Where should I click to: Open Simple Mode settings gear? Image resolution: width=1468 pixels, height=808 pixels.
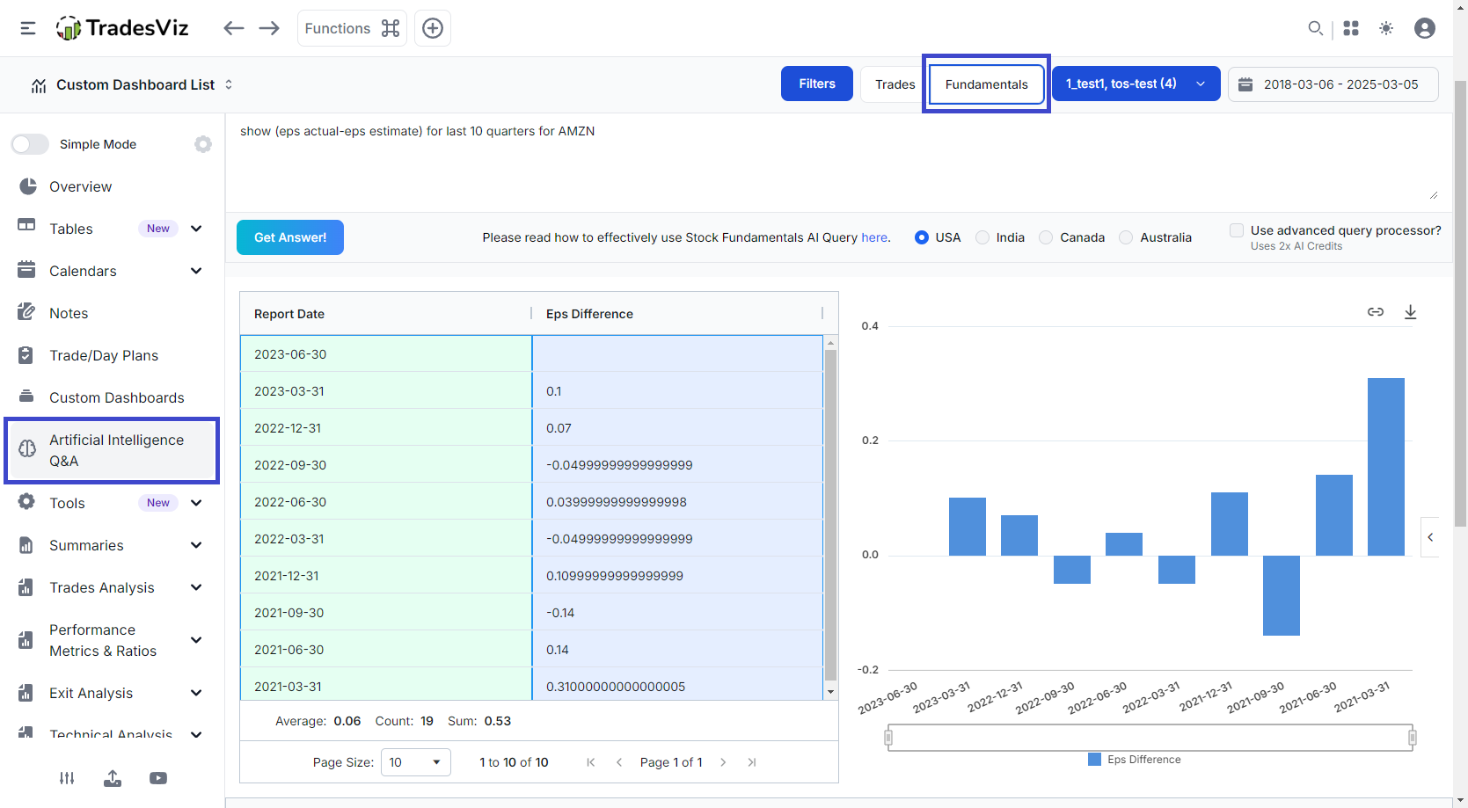[x=203, y=144]
